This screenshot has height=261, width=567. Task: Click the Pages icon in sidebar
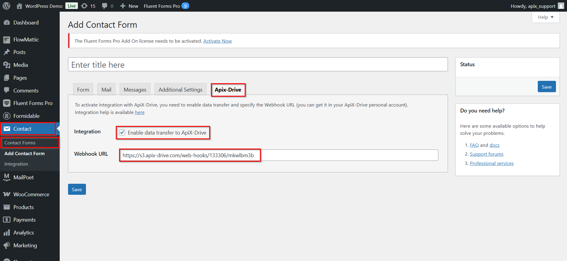click(7, 78)
